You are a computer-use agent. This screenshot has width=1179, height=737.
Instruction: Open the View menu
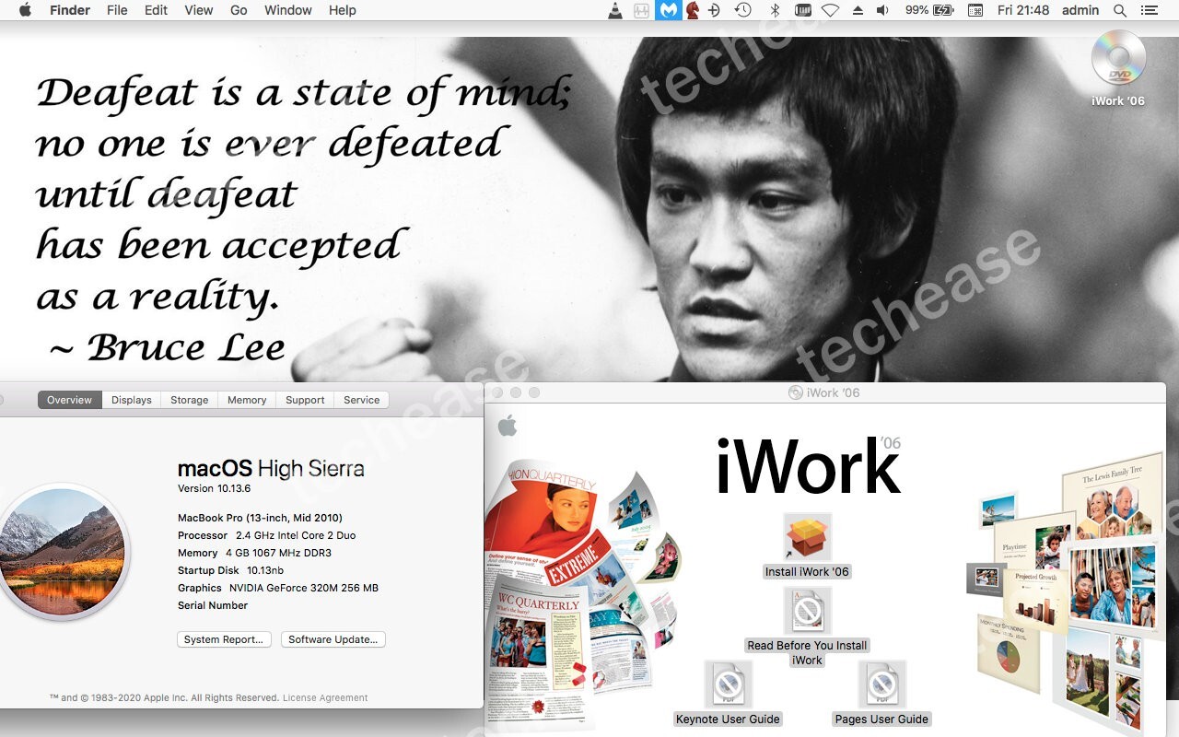[x=199, y=10]
